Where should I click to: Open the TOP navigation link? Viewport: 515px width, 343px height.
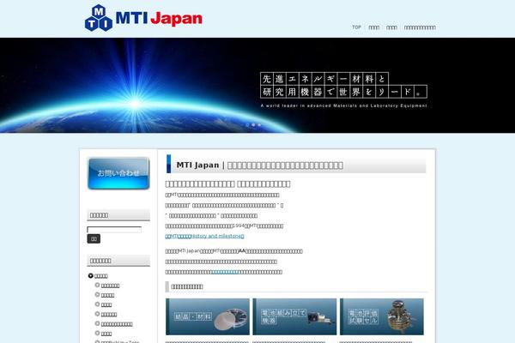[356, 27]
